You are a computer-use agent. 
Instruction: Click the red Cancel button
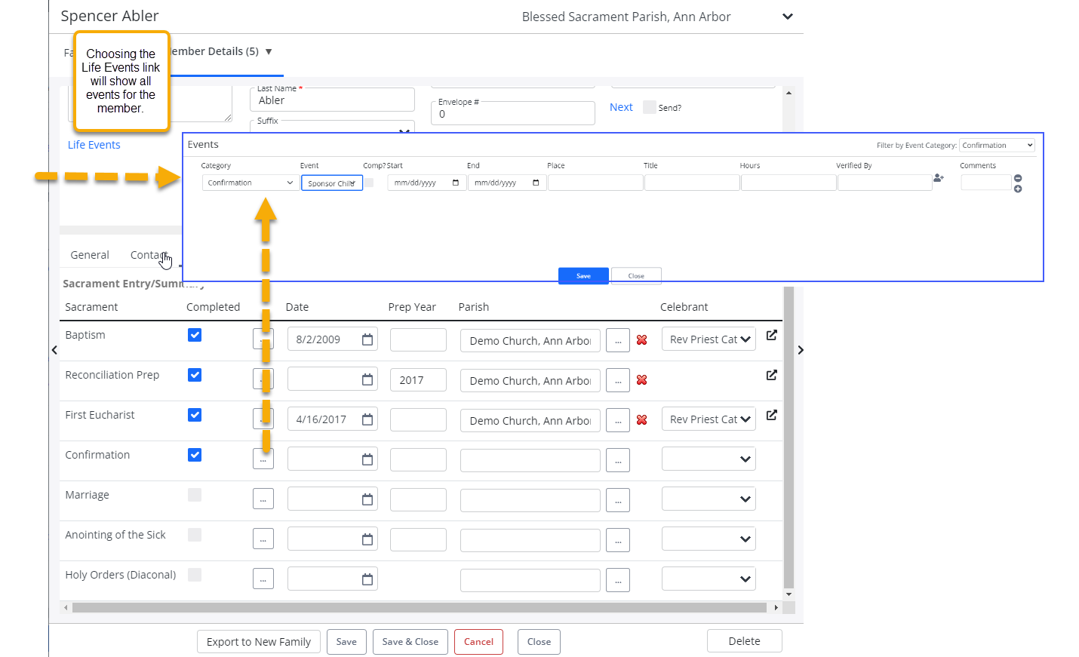click(x=478, y=642)
